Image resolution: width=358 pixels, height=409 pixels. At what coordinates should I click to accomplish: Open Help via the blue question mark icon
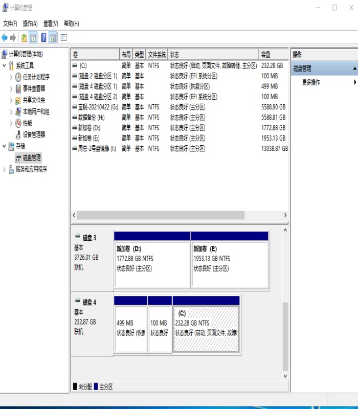point(43,37)
